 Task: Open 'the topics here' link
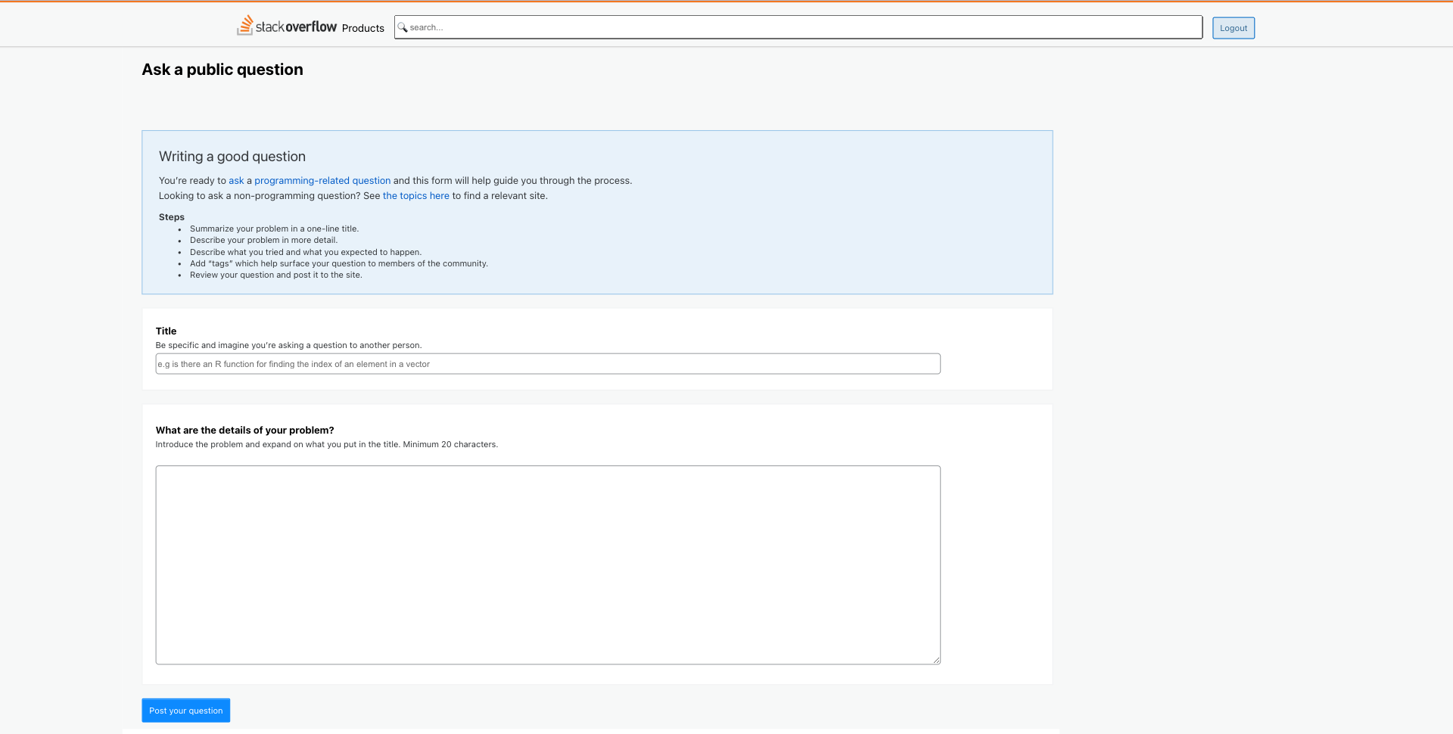[x=415, y=196]
